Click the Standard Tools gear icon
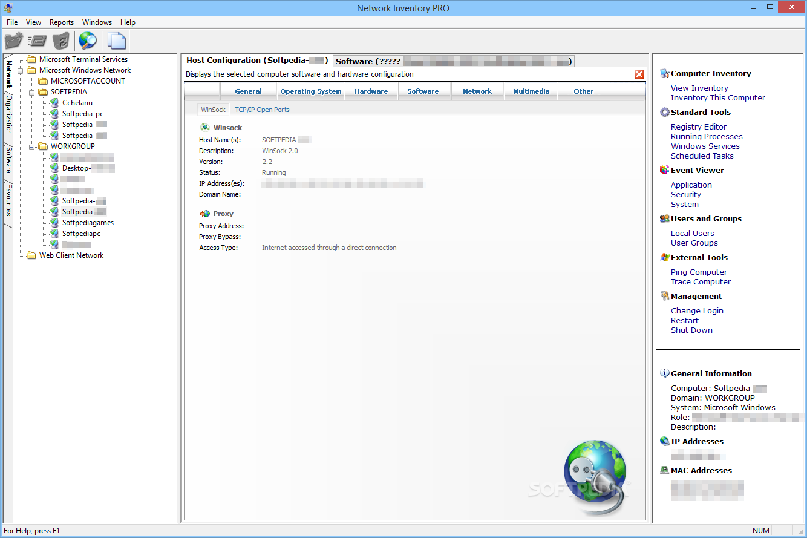Screen dimensions: 807x538 (x=665, y=112)
